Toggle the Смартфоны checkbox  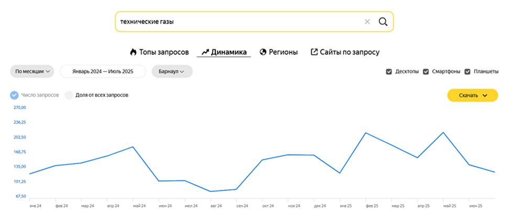426,72
